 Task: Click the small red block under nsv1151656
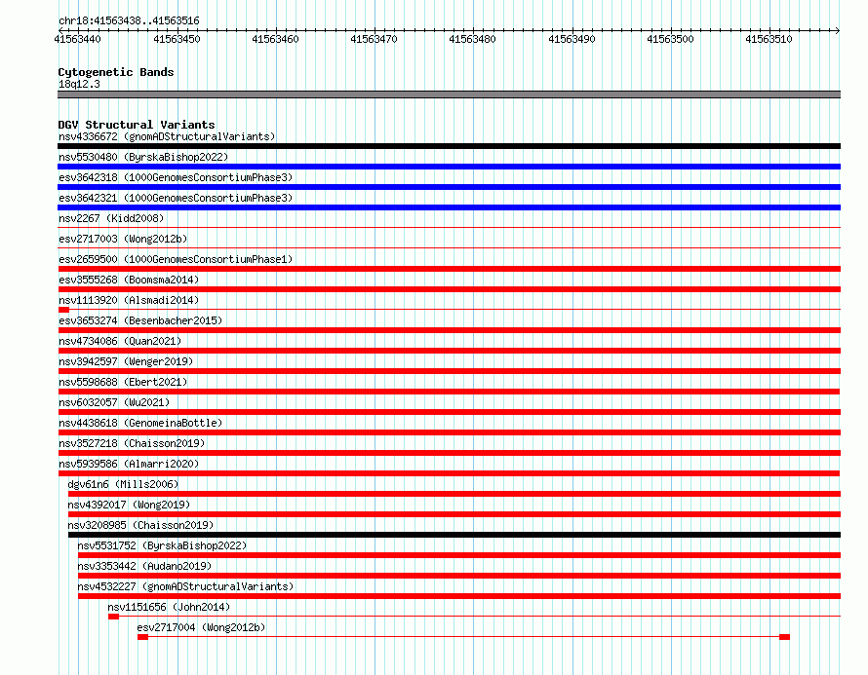click(113, 617)
